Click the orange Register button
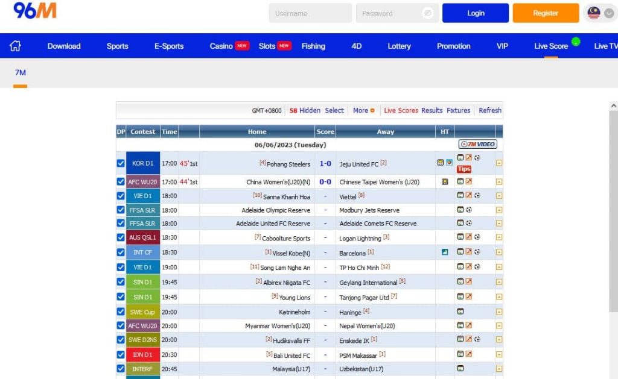The width and height of the screenshot is (618, 379). (546, 13)
